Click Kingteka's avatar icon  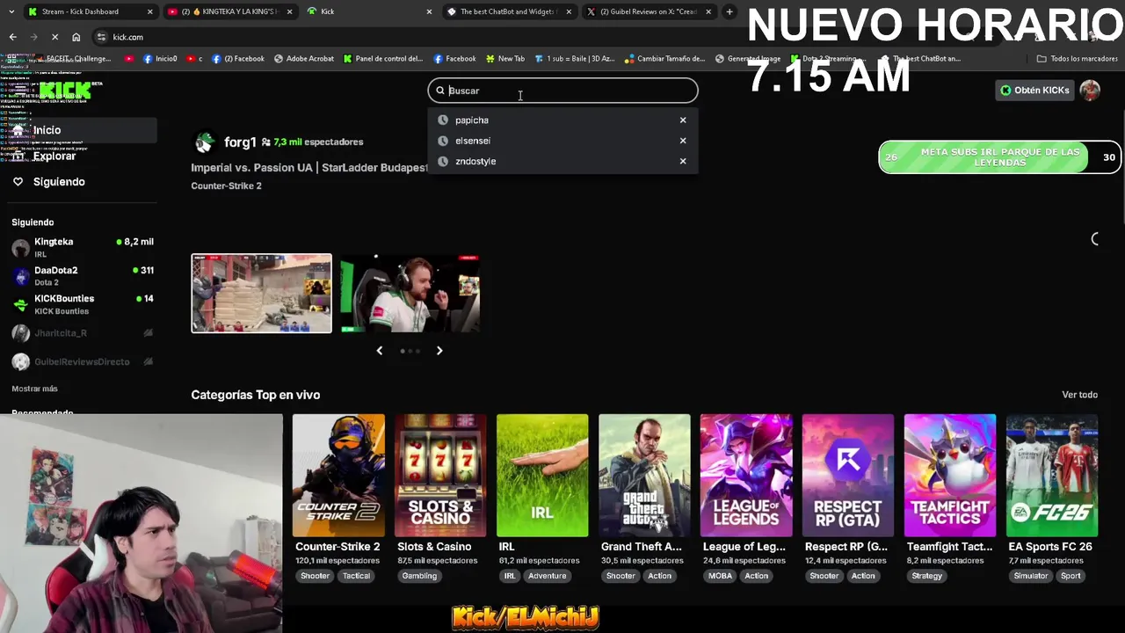20,248
